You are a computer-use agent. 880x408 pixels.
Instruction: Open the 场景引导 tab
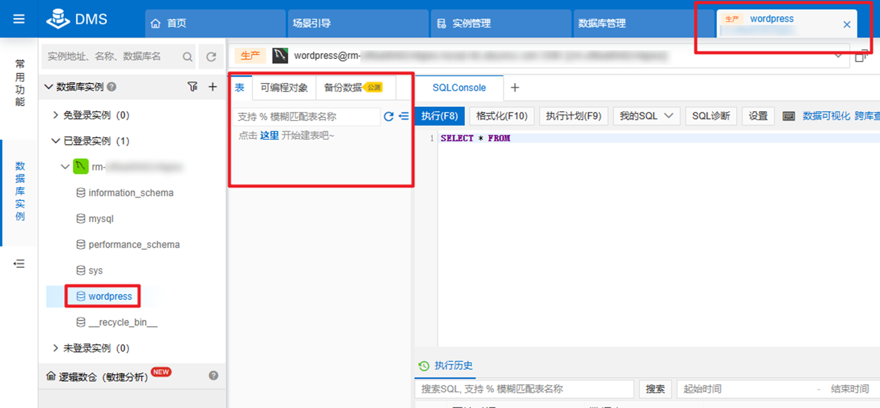tap(358, 23)
